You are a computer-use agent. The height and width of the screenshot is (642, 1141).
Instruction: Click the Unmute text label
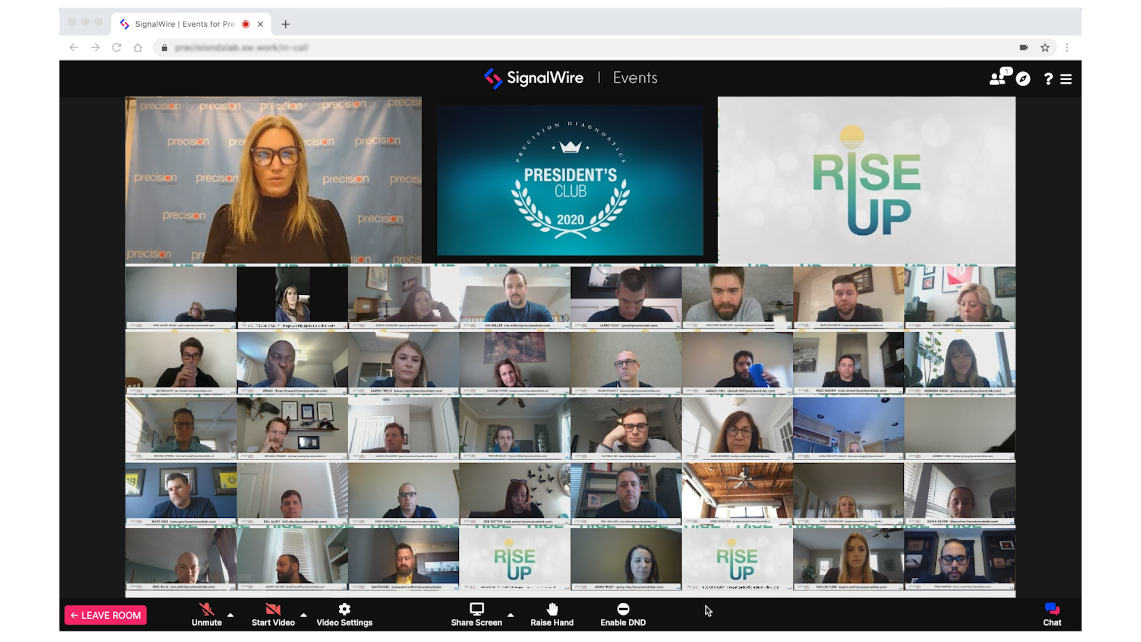pos(206,622)
